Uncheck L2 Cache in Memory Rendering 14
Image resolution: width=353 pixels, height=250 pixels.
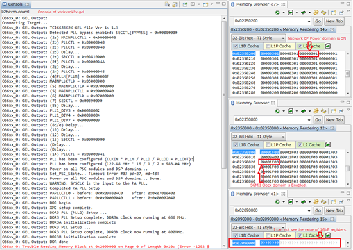pyautogui.click(x=300, y=46)
